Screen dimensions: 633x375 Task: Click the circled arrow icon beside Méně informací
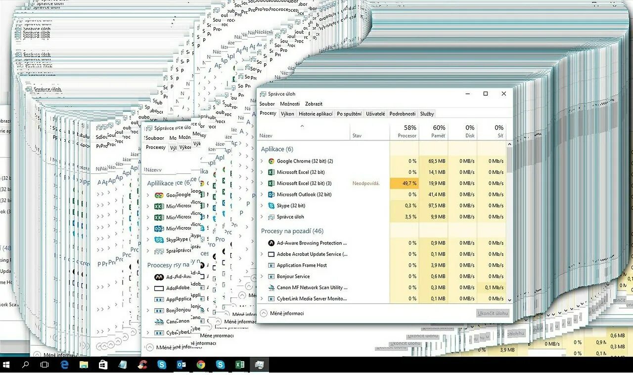(x=264, y=313)
